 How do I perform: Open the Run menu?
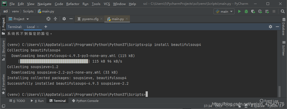point(85,4)
